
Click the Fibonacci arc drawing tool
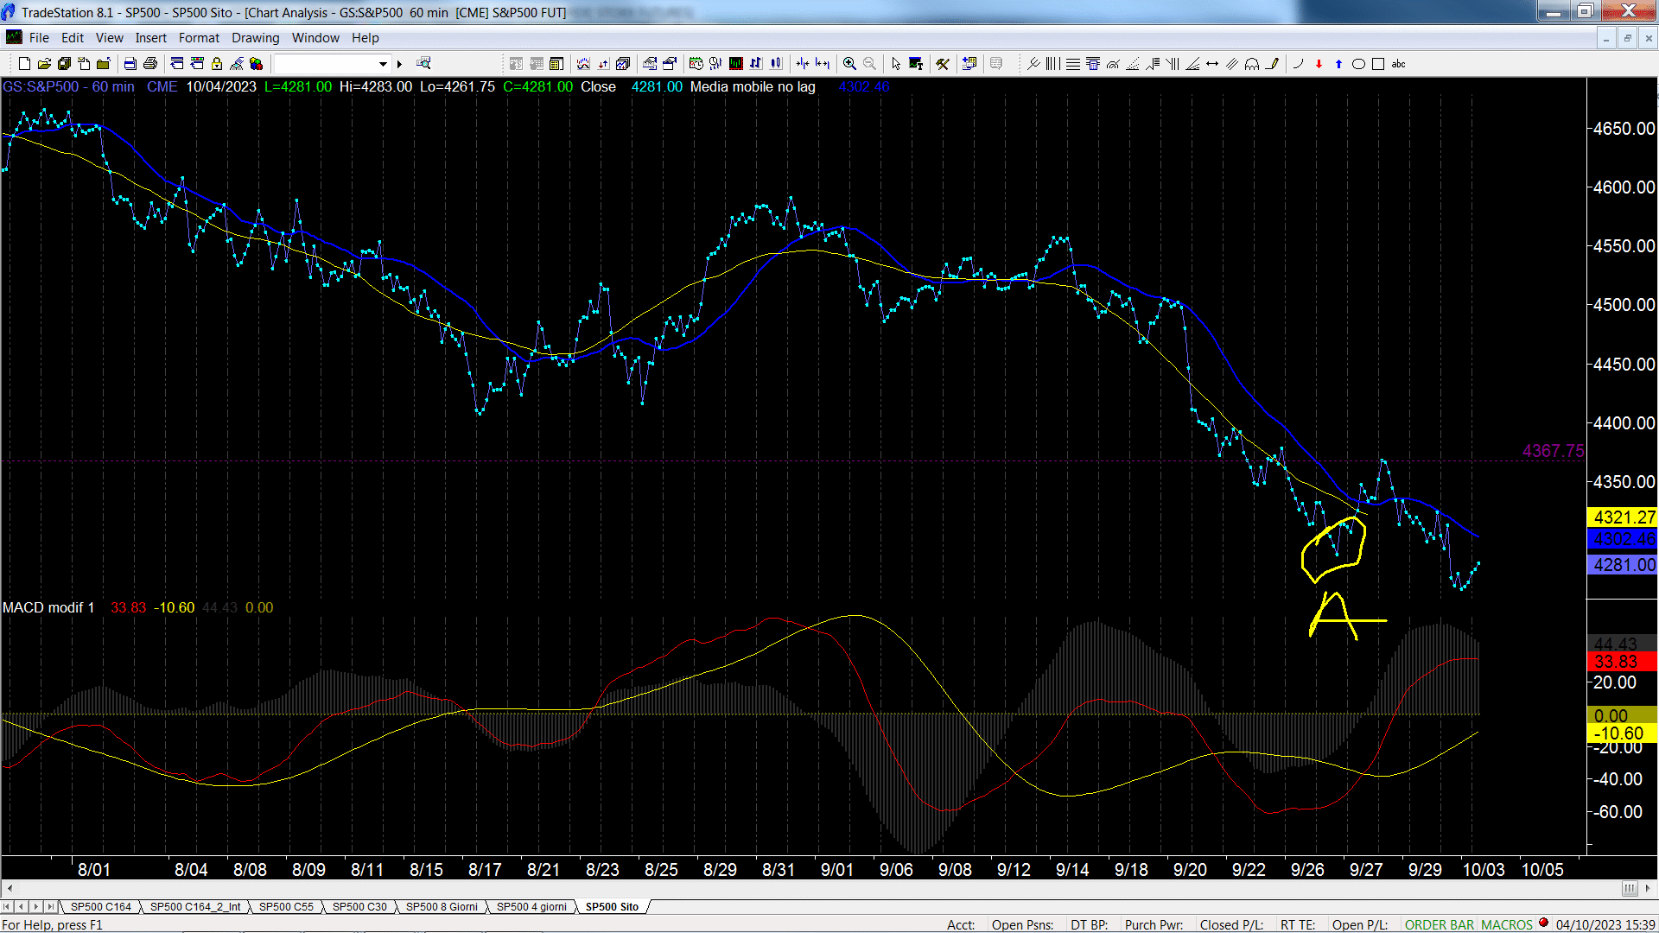pos(1113,64)
